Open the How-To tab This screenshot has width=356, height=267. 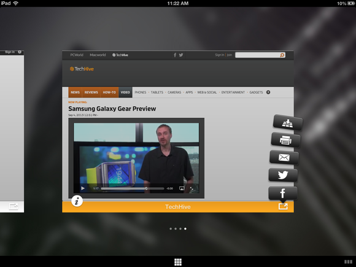(x=109, y=93)
